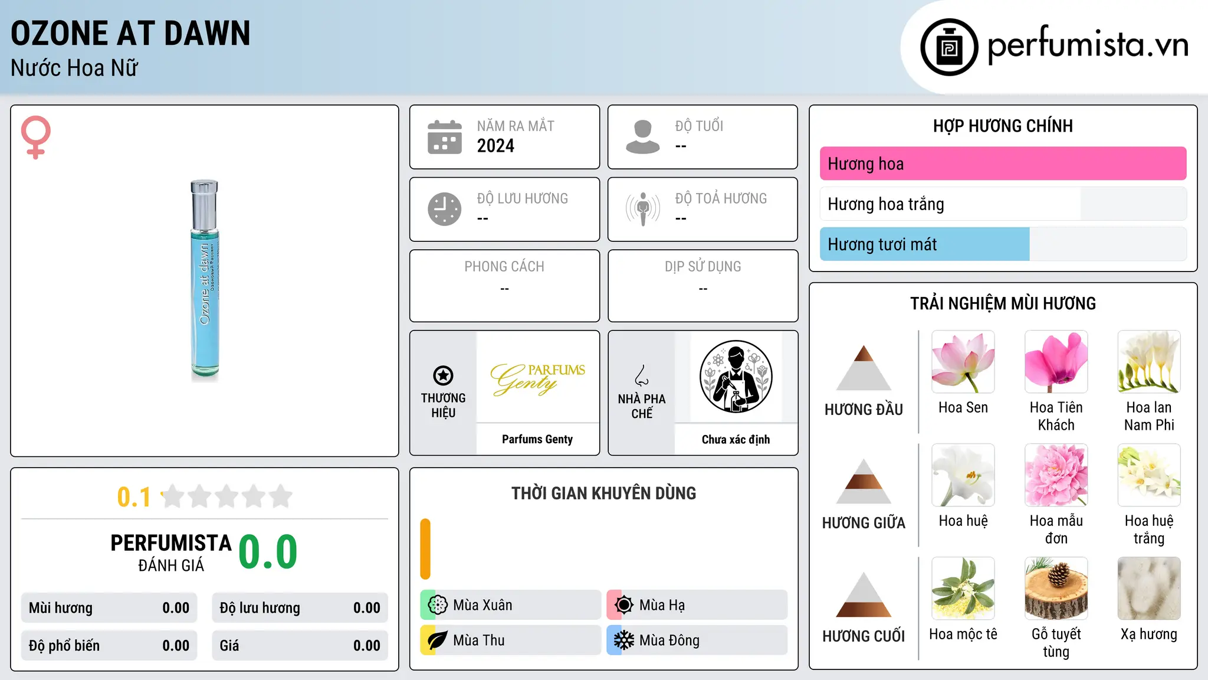Click the launch year 2024 value
Image resolution: width=1208 pixels, height=680 pixels.
click(x=495, y=146)
